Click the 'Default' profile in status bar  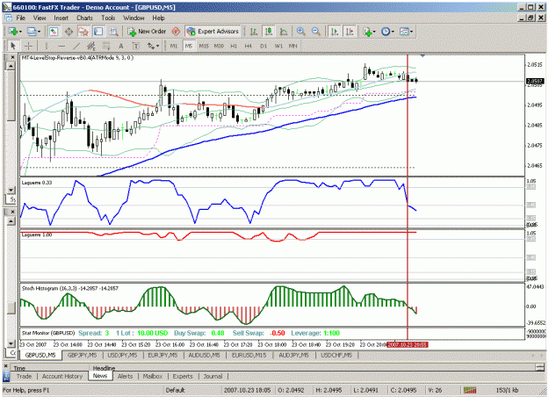click(x=175, y=390)
